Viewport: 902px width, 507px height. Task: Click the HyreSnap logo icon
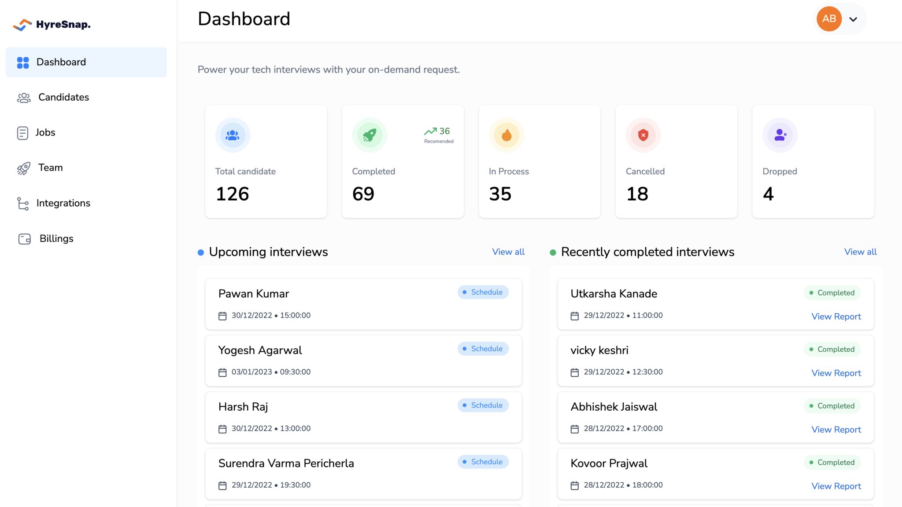22,25
